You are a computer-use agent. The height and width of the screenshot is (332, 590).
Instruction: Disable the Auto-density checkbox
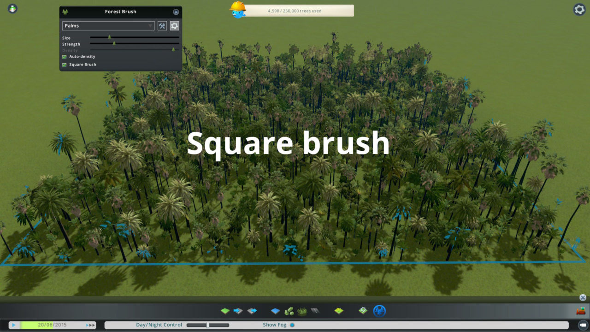click(x=64, y=56)
